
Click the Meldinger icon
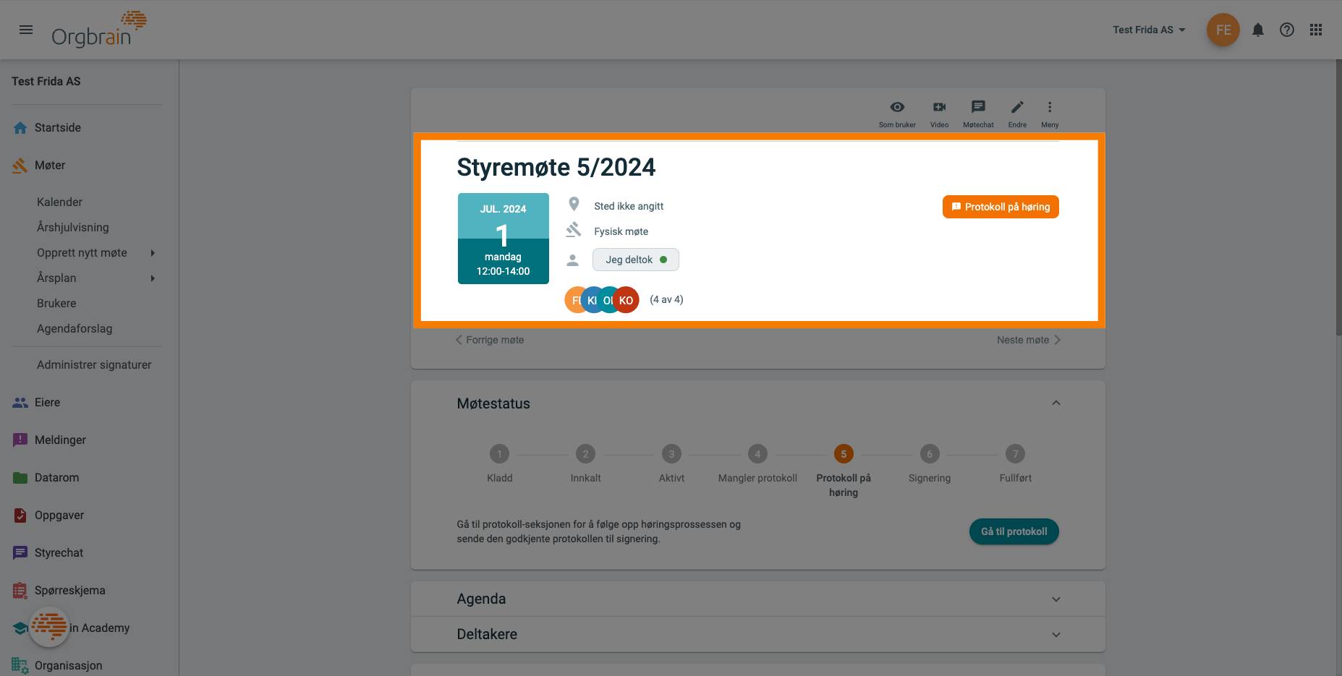20,440
